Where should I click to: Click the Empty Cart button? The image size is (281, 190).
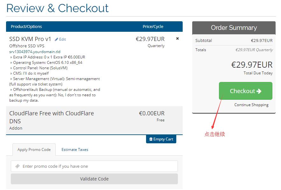point(161,139)
